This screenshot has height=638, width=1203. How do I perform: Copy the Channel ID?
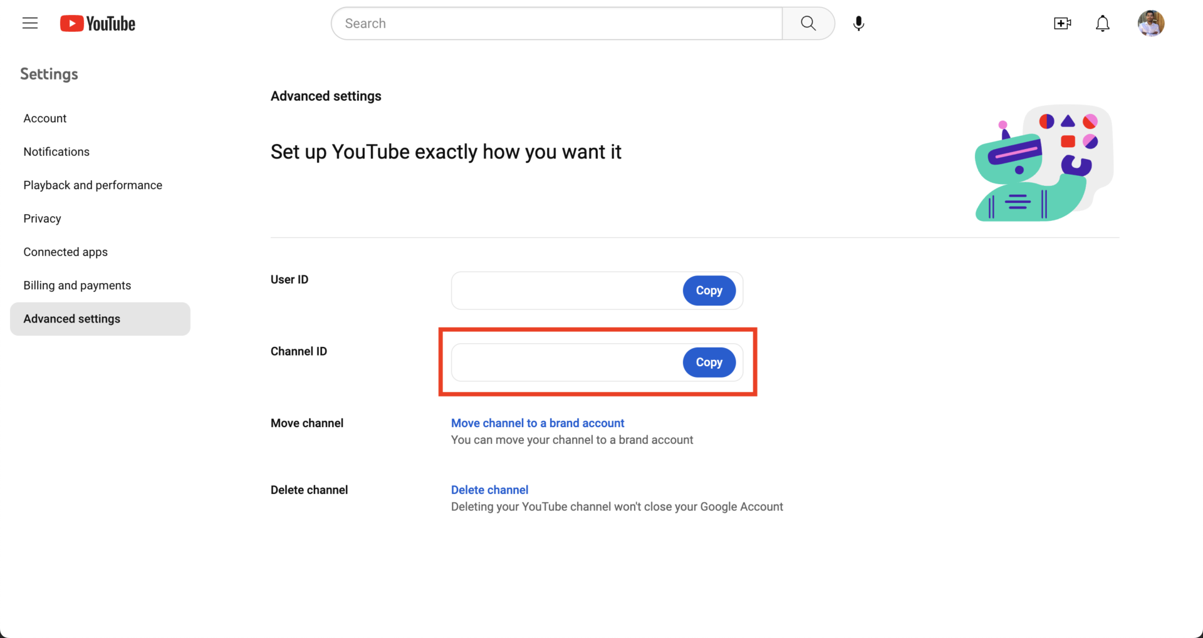click(709, 363)
